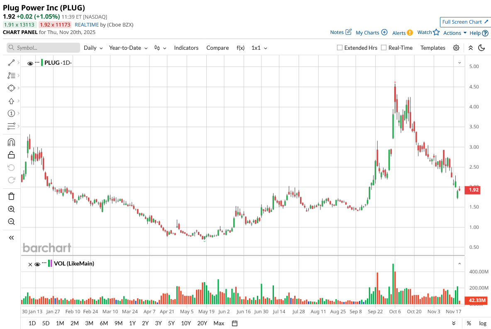Select the arrow marker tool
Image resolution: width=491 pixels, height=329 pixels.
pos(11,101)
